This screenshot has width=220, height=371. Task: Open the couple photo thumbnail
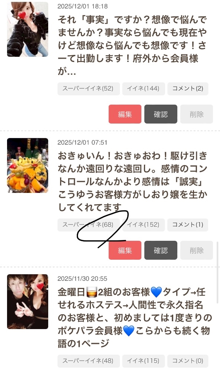click(28, 301)
